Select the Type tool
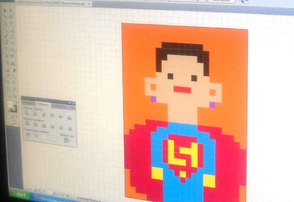 (x=11, y=24)
